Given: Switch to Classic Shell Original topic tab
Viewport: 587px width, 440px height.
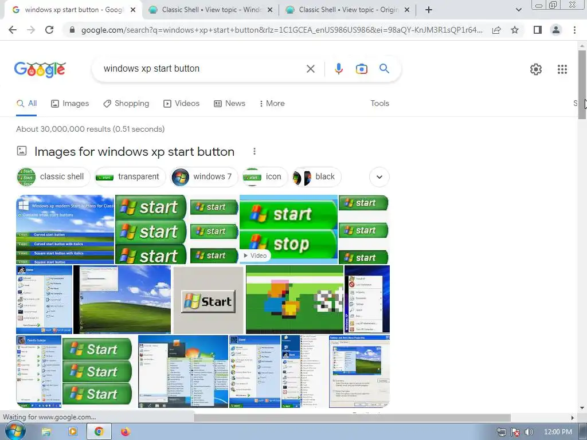Looking at the screenshot, I should coord(347,10).
